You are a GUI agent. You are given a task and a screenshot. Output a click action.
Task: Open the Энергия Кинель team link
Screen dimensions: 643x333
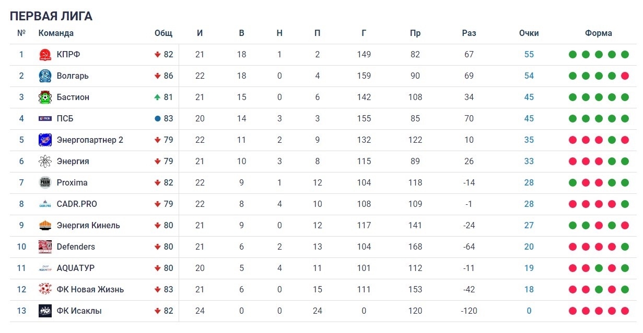[88, 226]
